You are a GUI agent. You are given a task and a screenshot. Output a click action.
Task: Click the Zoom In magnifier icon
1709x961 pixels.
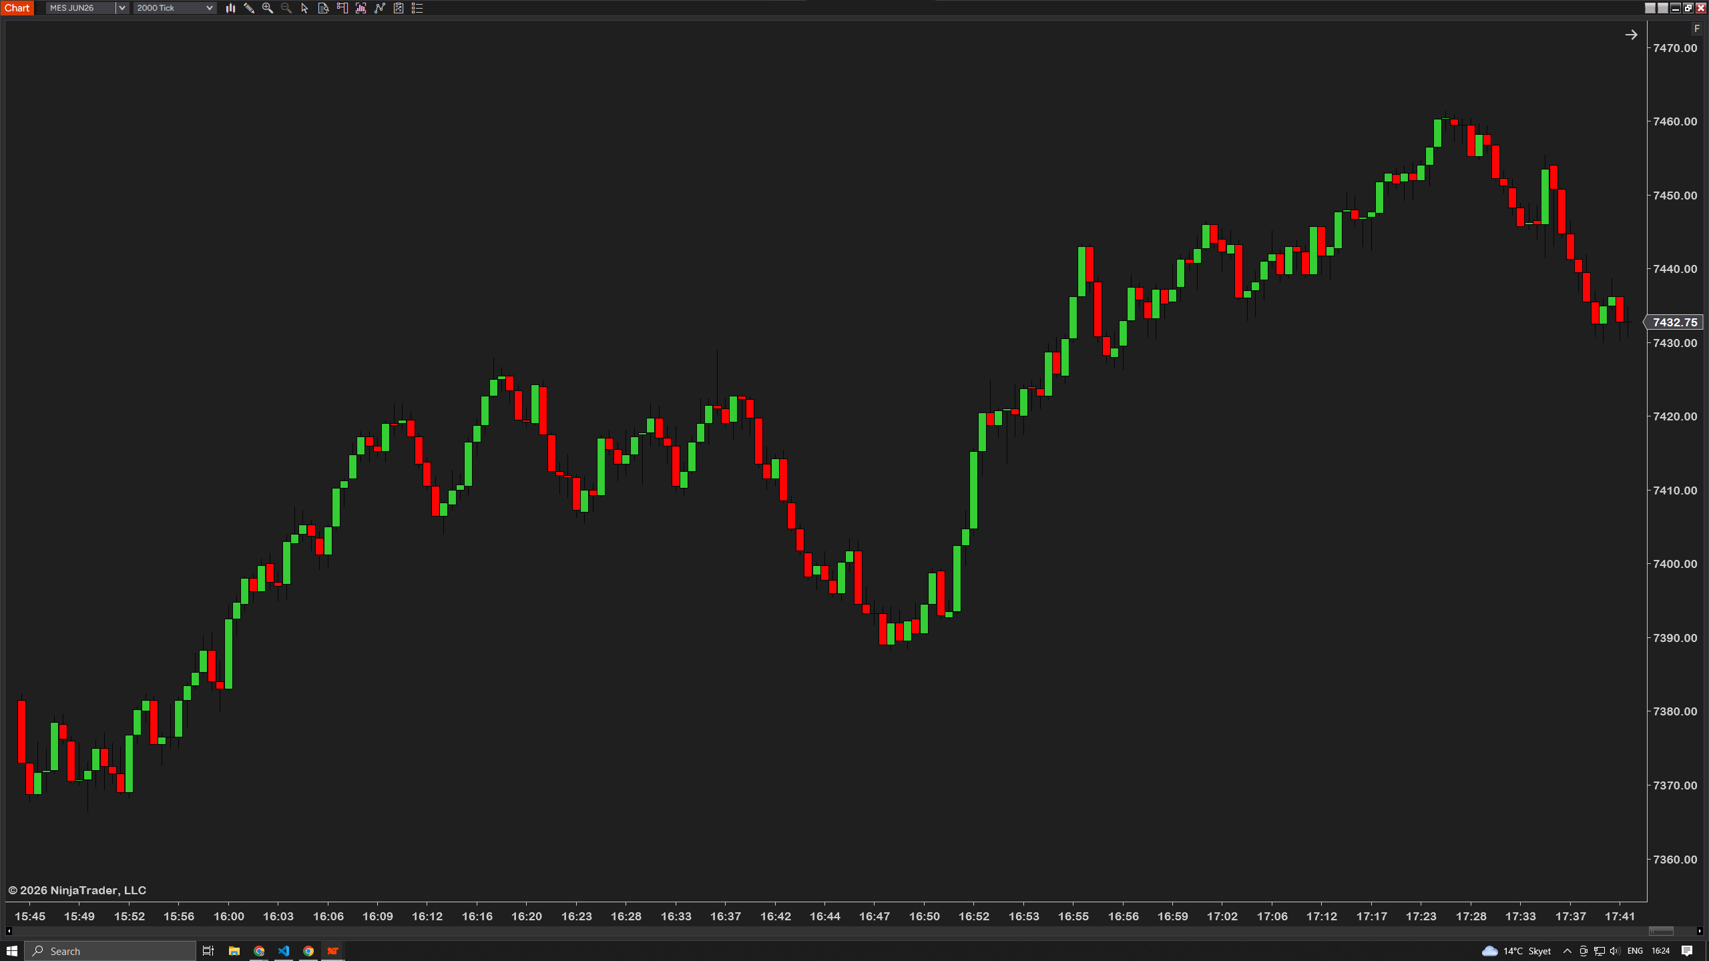[x=268, y=8]
